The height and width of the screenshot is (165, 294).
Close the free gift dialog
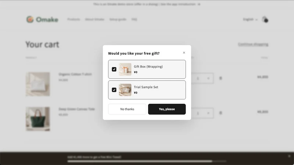tap(184, 53)
